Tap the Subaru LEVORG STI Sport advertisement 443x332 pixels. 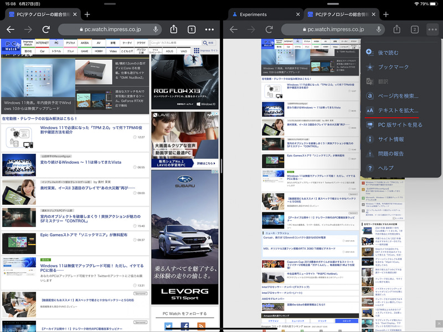point(185,237)
